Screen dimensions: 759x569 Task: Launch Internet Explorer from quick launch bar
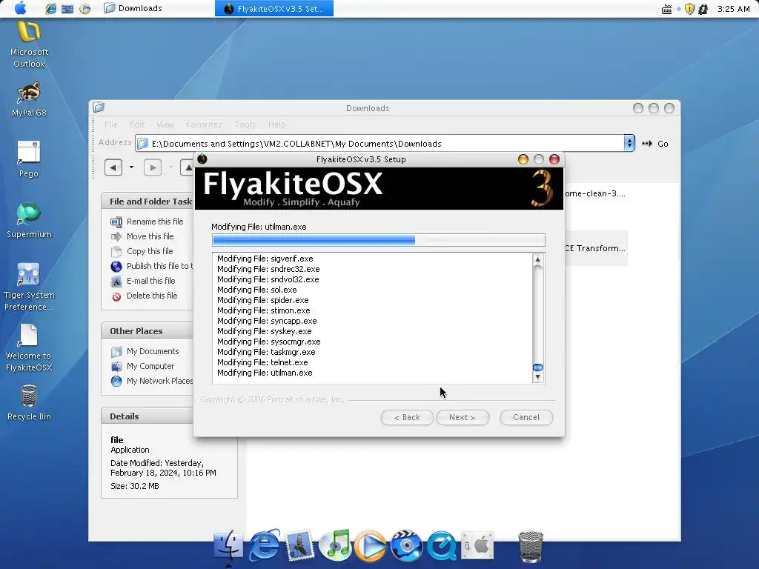tap(50, 9)
